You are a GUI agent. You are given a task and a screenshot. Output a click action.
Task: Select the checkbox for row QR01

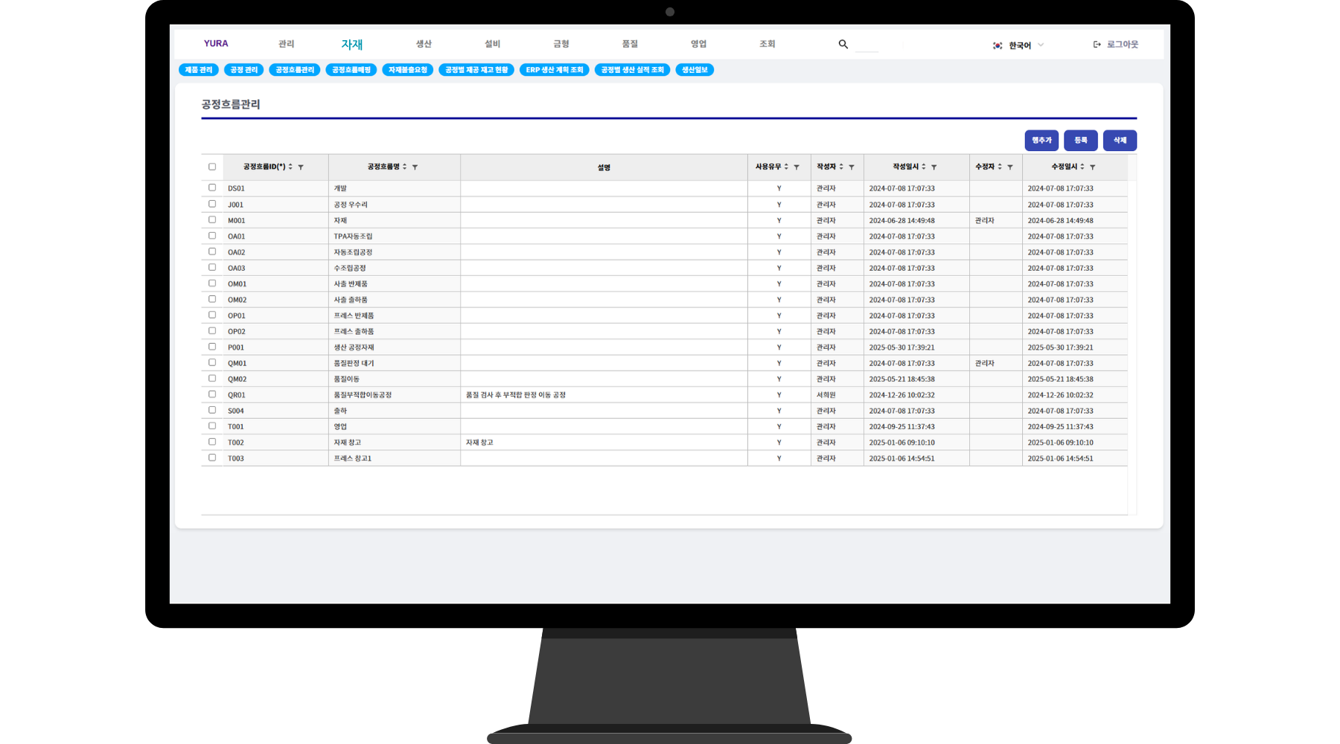coord(212,394)
